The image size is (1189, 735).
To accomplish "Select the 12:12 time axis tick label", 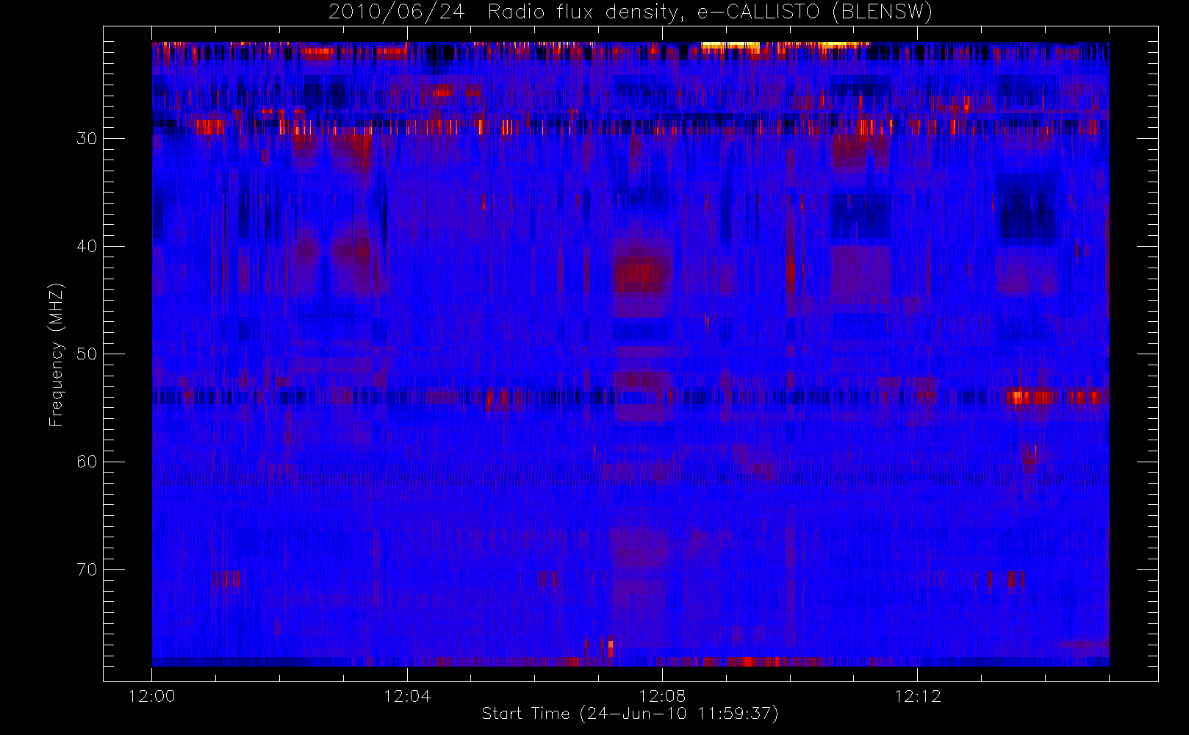I will 917,696.
